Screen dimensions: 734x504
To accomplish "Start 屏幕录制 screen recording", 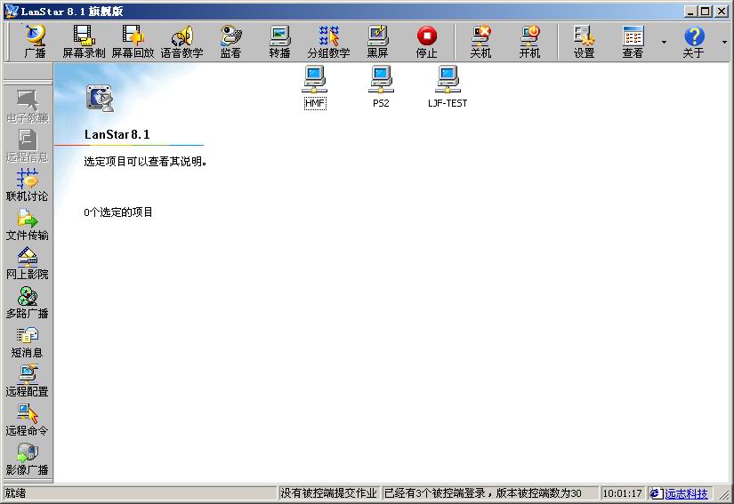I will [84, 41].
